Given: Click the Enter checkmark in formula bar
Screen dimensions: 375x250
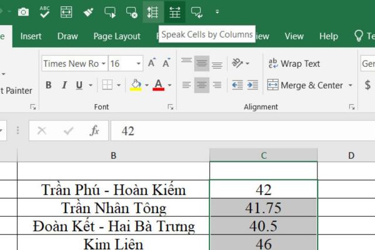Looking at the screenshot, I should point(68,131).
